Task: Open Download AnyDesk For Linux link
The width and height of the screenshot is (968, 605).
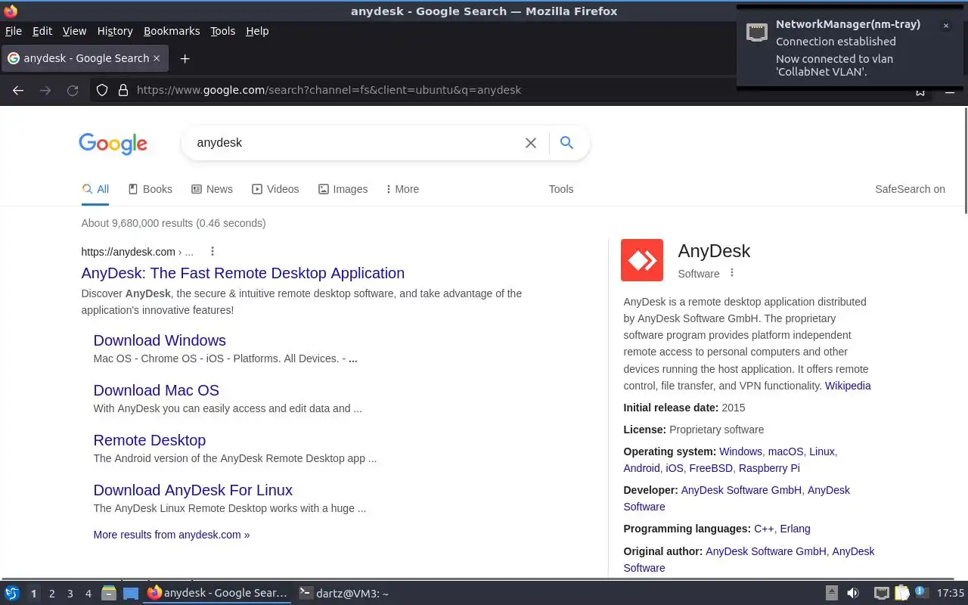Action: click(x=193, y=490)
